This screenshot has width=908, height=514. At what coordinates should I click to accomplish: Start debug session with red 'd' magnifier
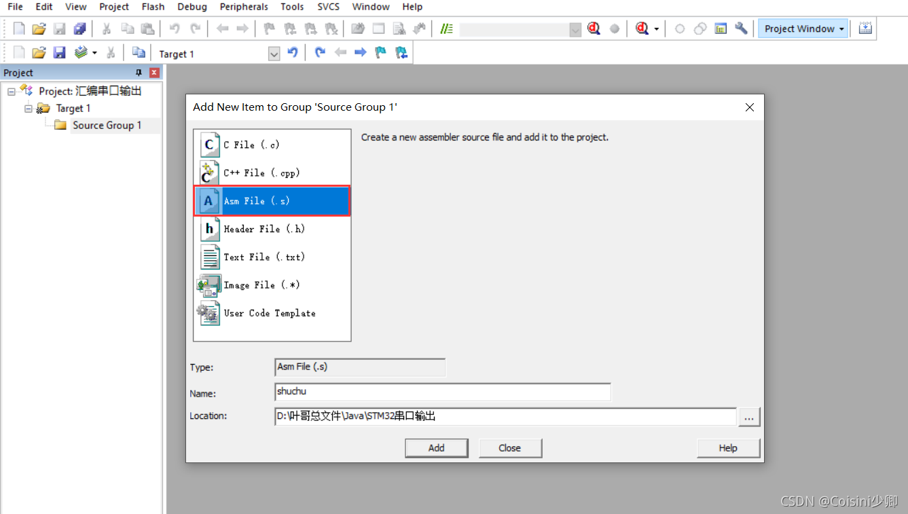pyautogui.click(x=594, y=29)
